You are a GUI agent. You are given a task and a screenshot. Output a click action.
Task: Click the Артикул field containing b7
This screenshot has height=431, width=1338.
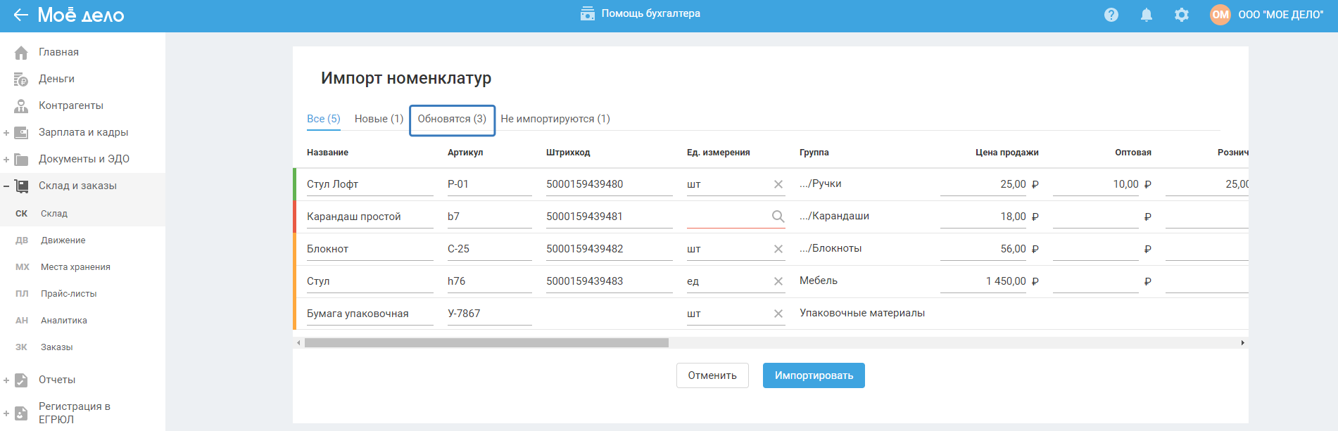point(488,217)
